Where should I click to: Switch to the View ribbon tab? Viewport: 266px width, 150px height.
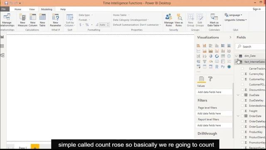(x=32, y=9)
